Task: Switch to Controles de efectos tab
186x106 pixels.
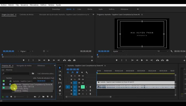Action: coord(26,15)
